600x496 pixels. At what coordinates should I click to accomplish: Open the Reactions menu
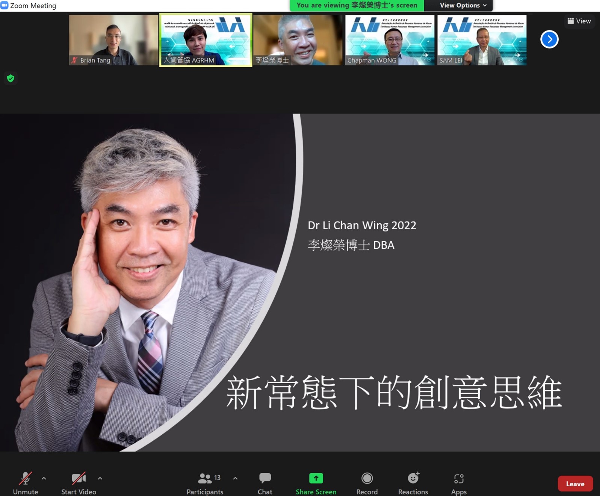coord(413,483)
